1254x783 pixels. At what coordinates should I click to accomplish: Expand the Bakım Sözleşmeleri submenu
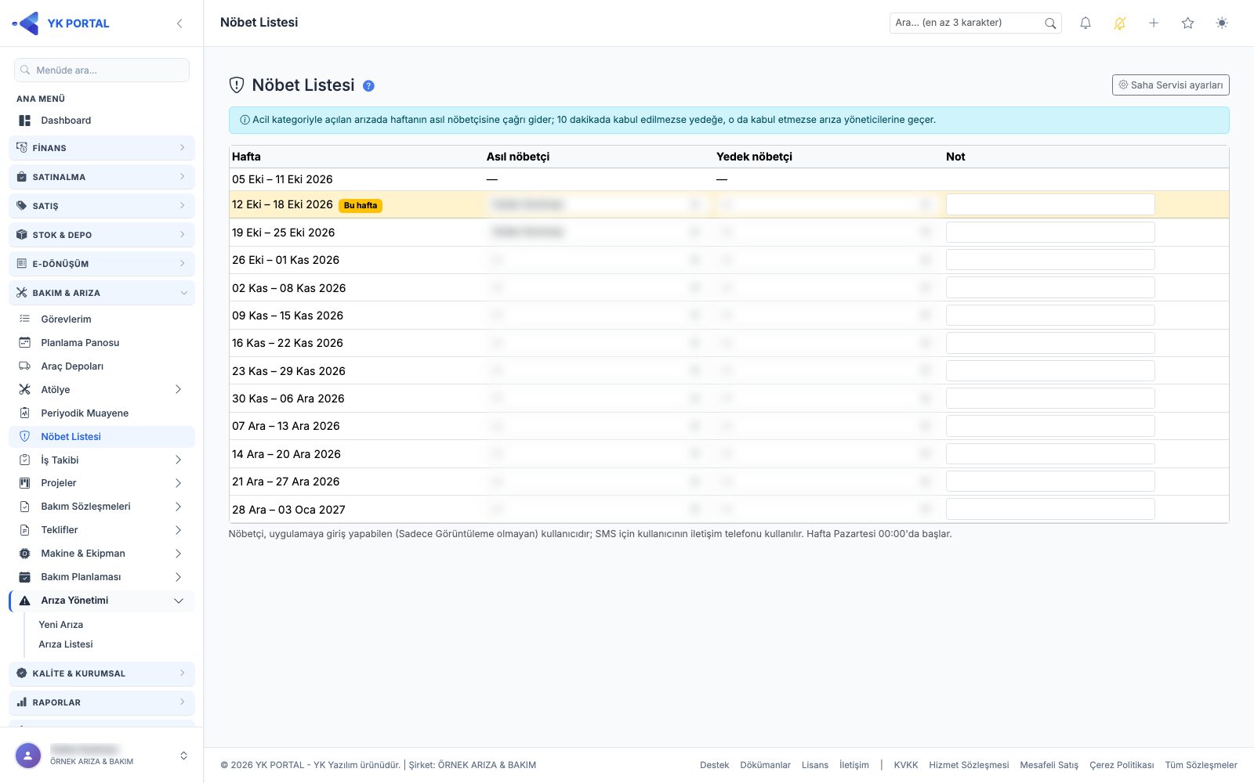(x=102, y=507)
